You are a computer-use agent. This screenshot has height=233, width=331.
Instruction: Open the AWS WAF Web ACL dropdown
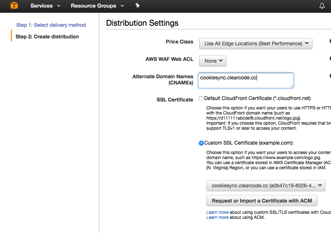(x=213, y=61)
